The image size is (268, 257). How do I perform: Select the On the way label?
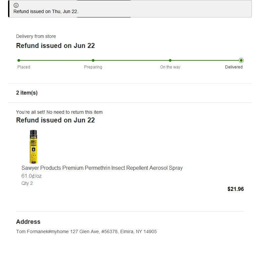pos(170,67)
